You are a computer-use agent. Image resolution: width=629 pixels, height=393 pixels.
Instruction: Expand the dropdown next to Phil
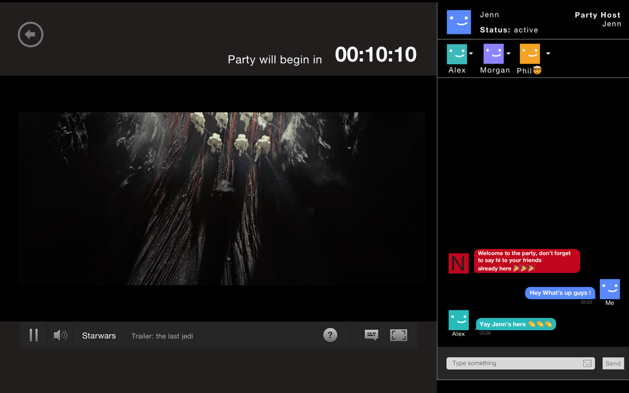coord(547,53)
